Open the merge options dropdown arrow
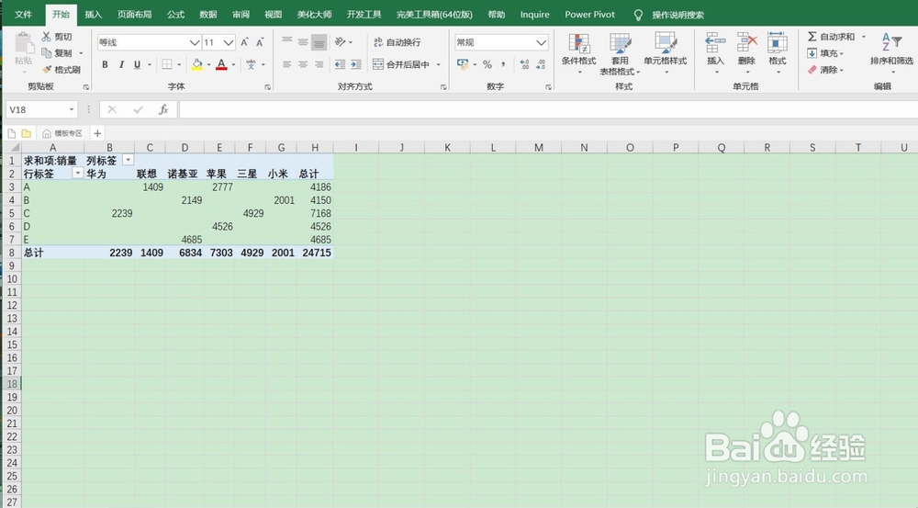 click(438, 64)
